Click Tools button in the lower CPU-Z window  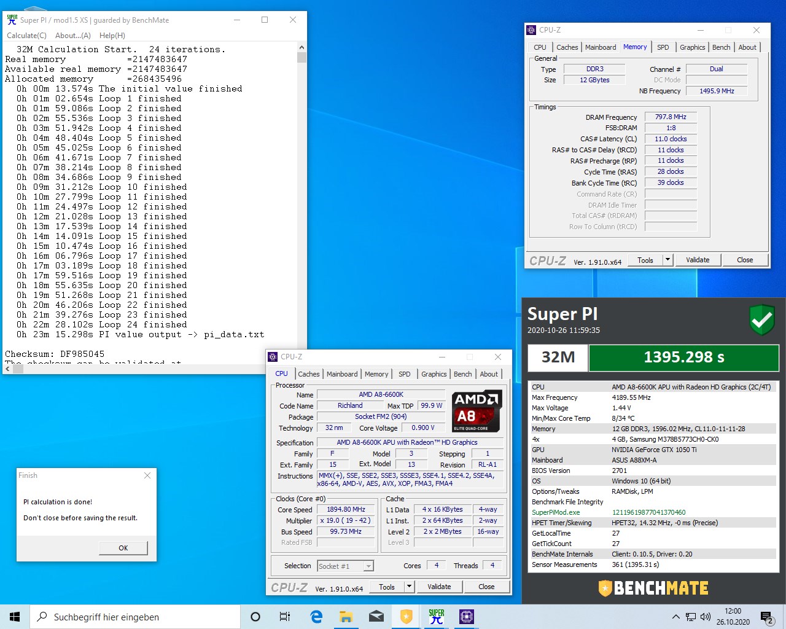387,587
